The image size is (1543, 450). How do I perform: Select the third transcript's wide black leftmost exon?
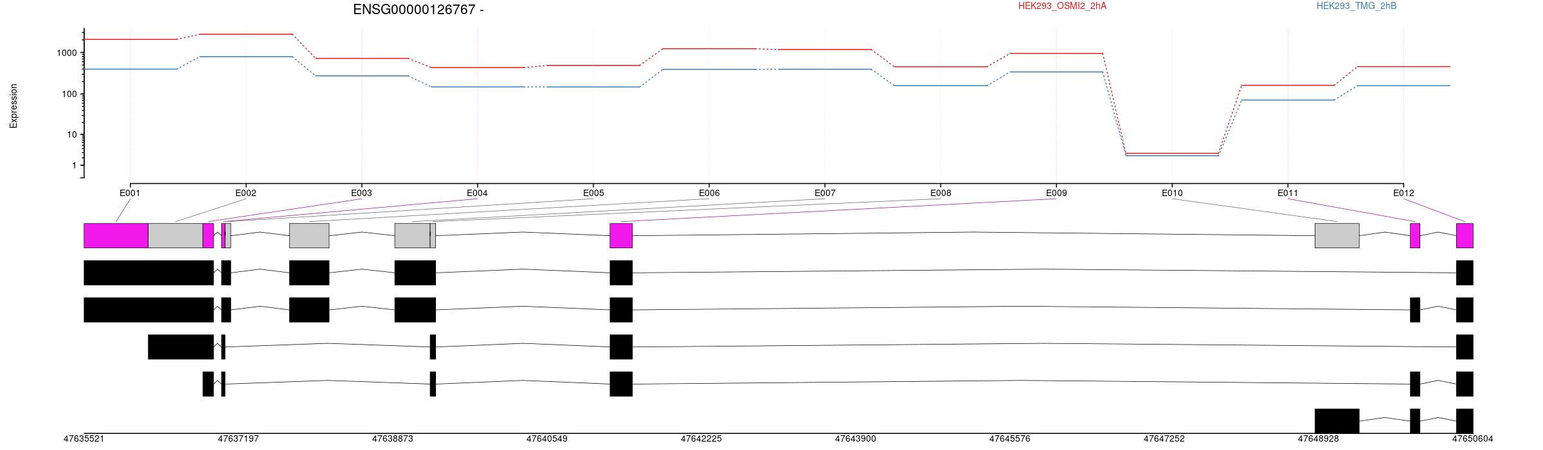click(181, 347)
